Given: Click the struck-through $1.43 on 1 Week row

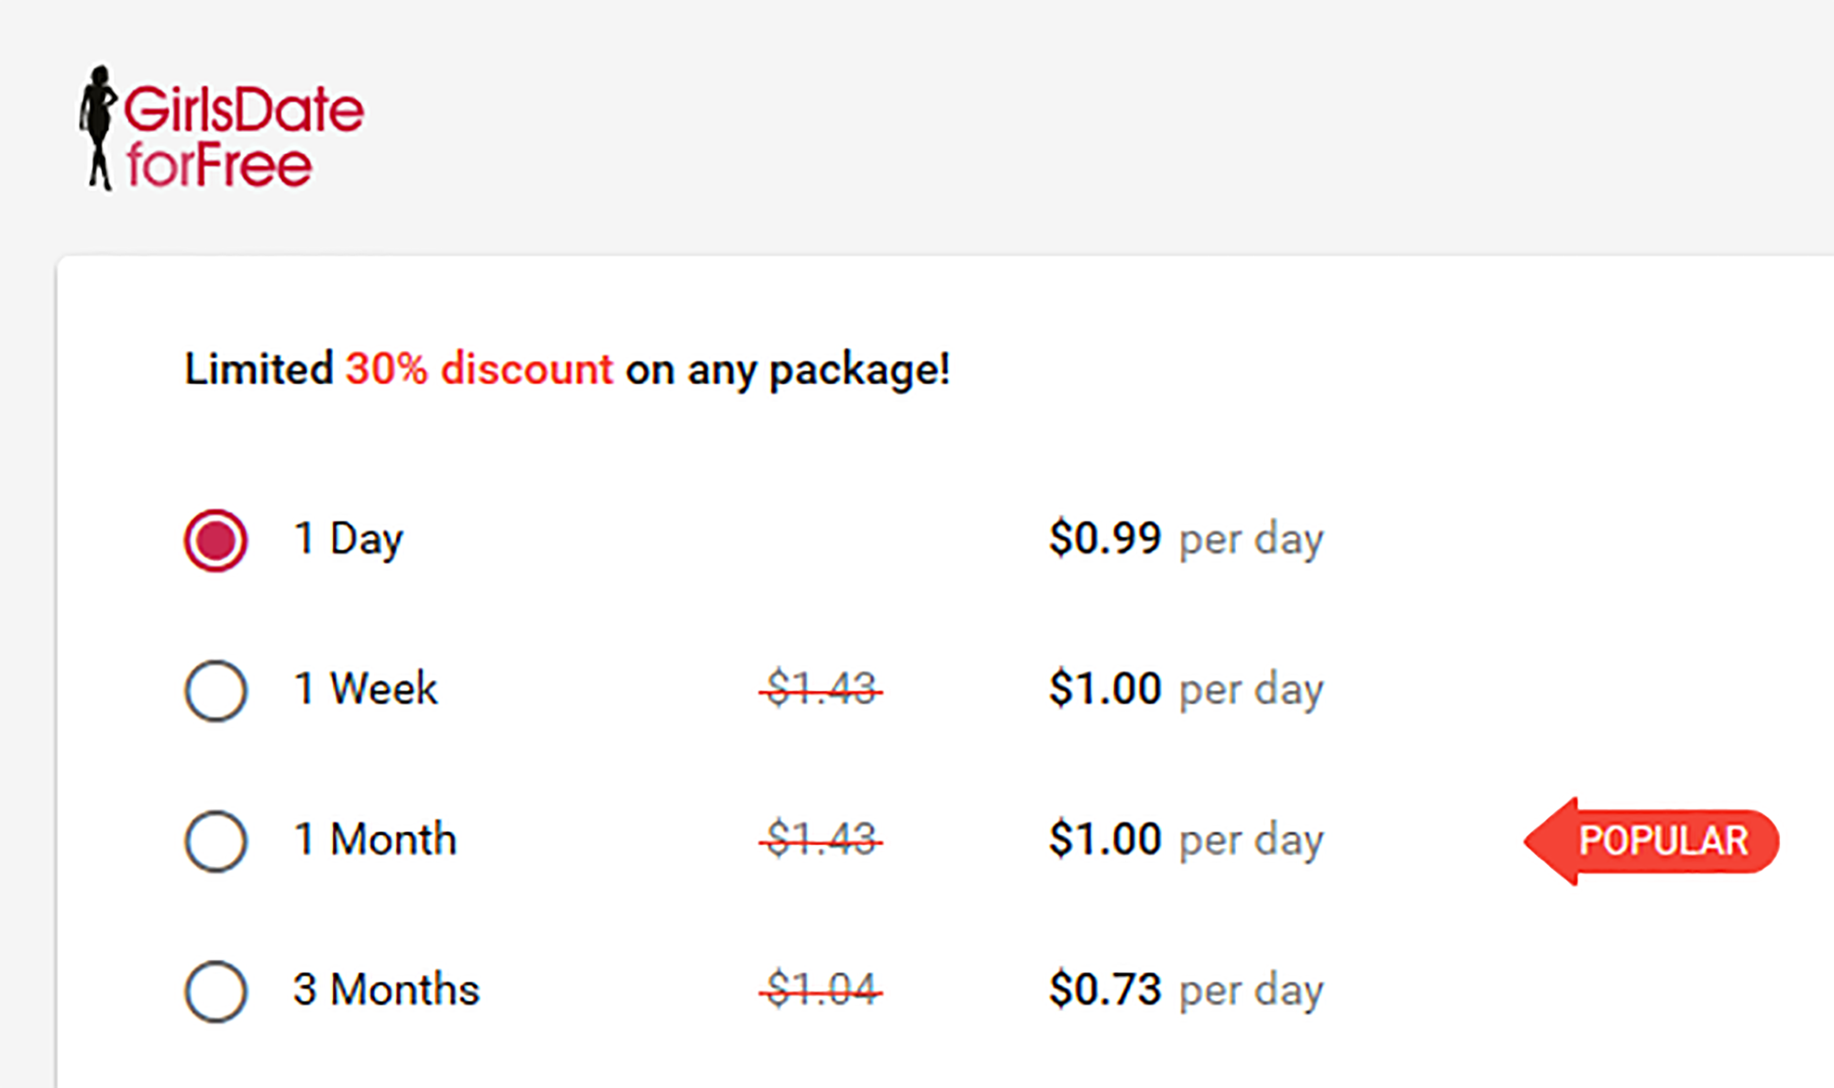Looking at the screenshot, I should (822, 689).
